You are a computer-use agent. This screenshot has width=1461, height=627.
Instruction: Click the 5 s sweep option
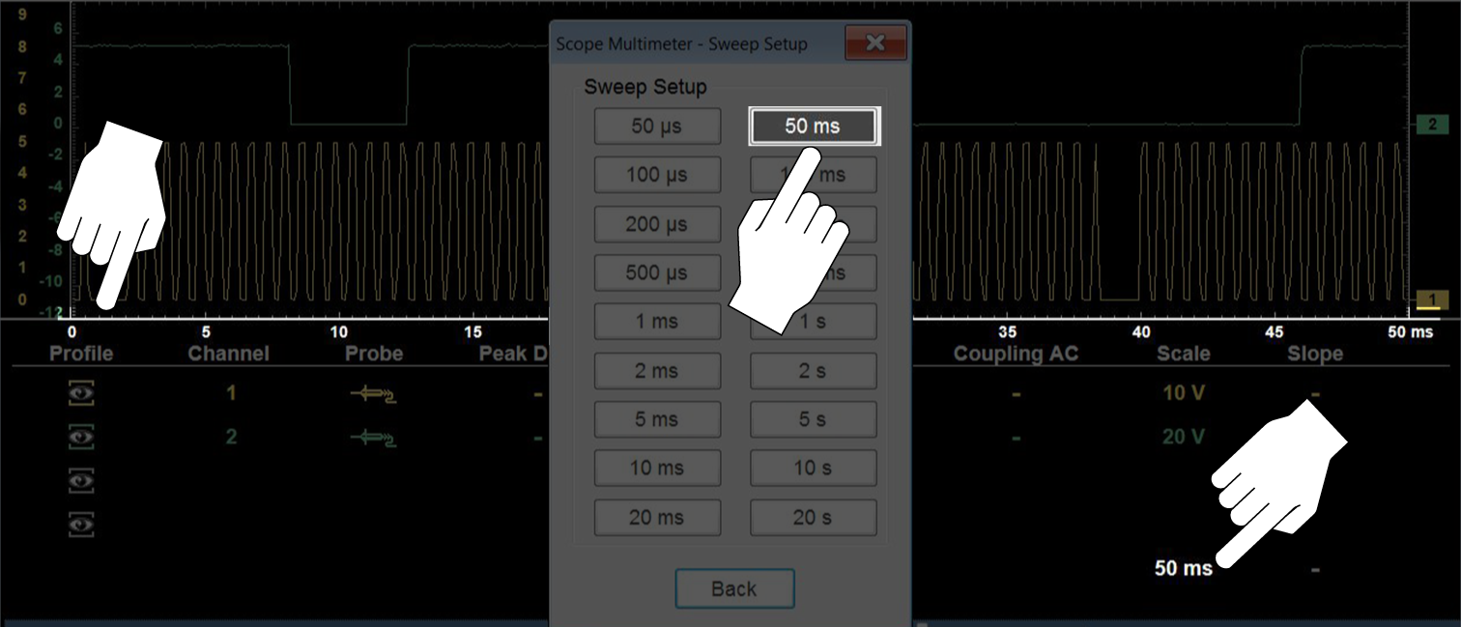813,419
